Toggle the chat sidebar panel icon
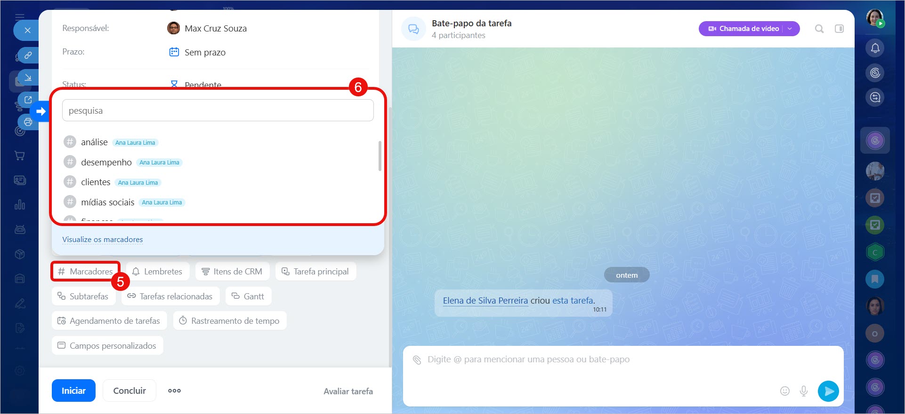 [839, 29]
